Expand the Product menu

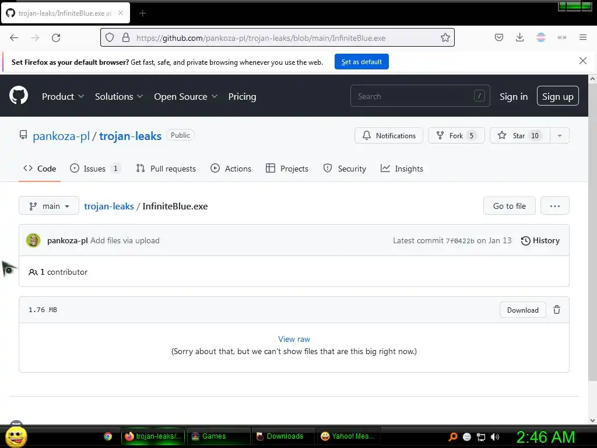coord(63,97)
